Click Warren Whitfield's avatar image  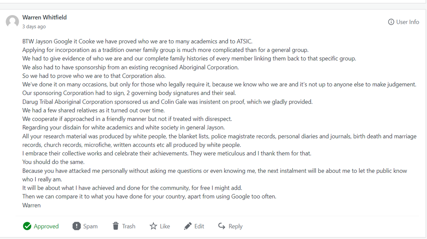coord(12,22)
